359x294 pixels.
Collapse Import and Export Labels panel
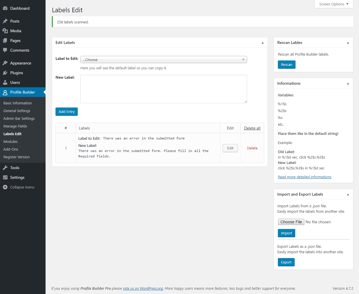click(x=348, y=194)
